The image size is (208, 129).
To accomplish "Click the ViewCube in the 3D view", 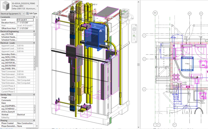I will click(125, 14).
